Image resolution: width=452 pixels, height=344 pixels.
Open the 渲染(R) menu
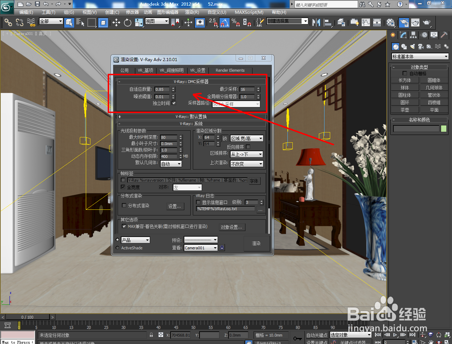pos(192,12)
